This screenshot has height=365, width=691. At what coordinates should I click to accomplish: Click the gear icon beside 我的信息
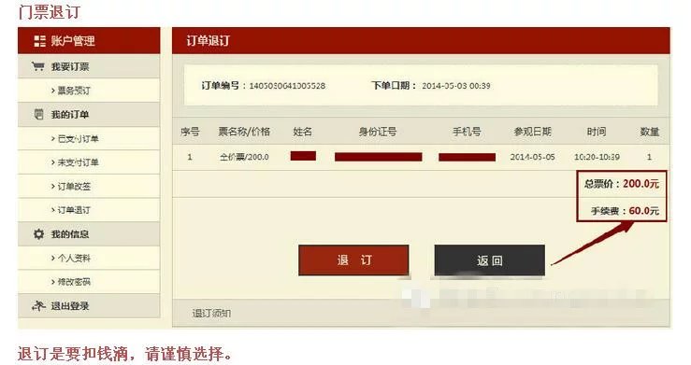(38, 234)
